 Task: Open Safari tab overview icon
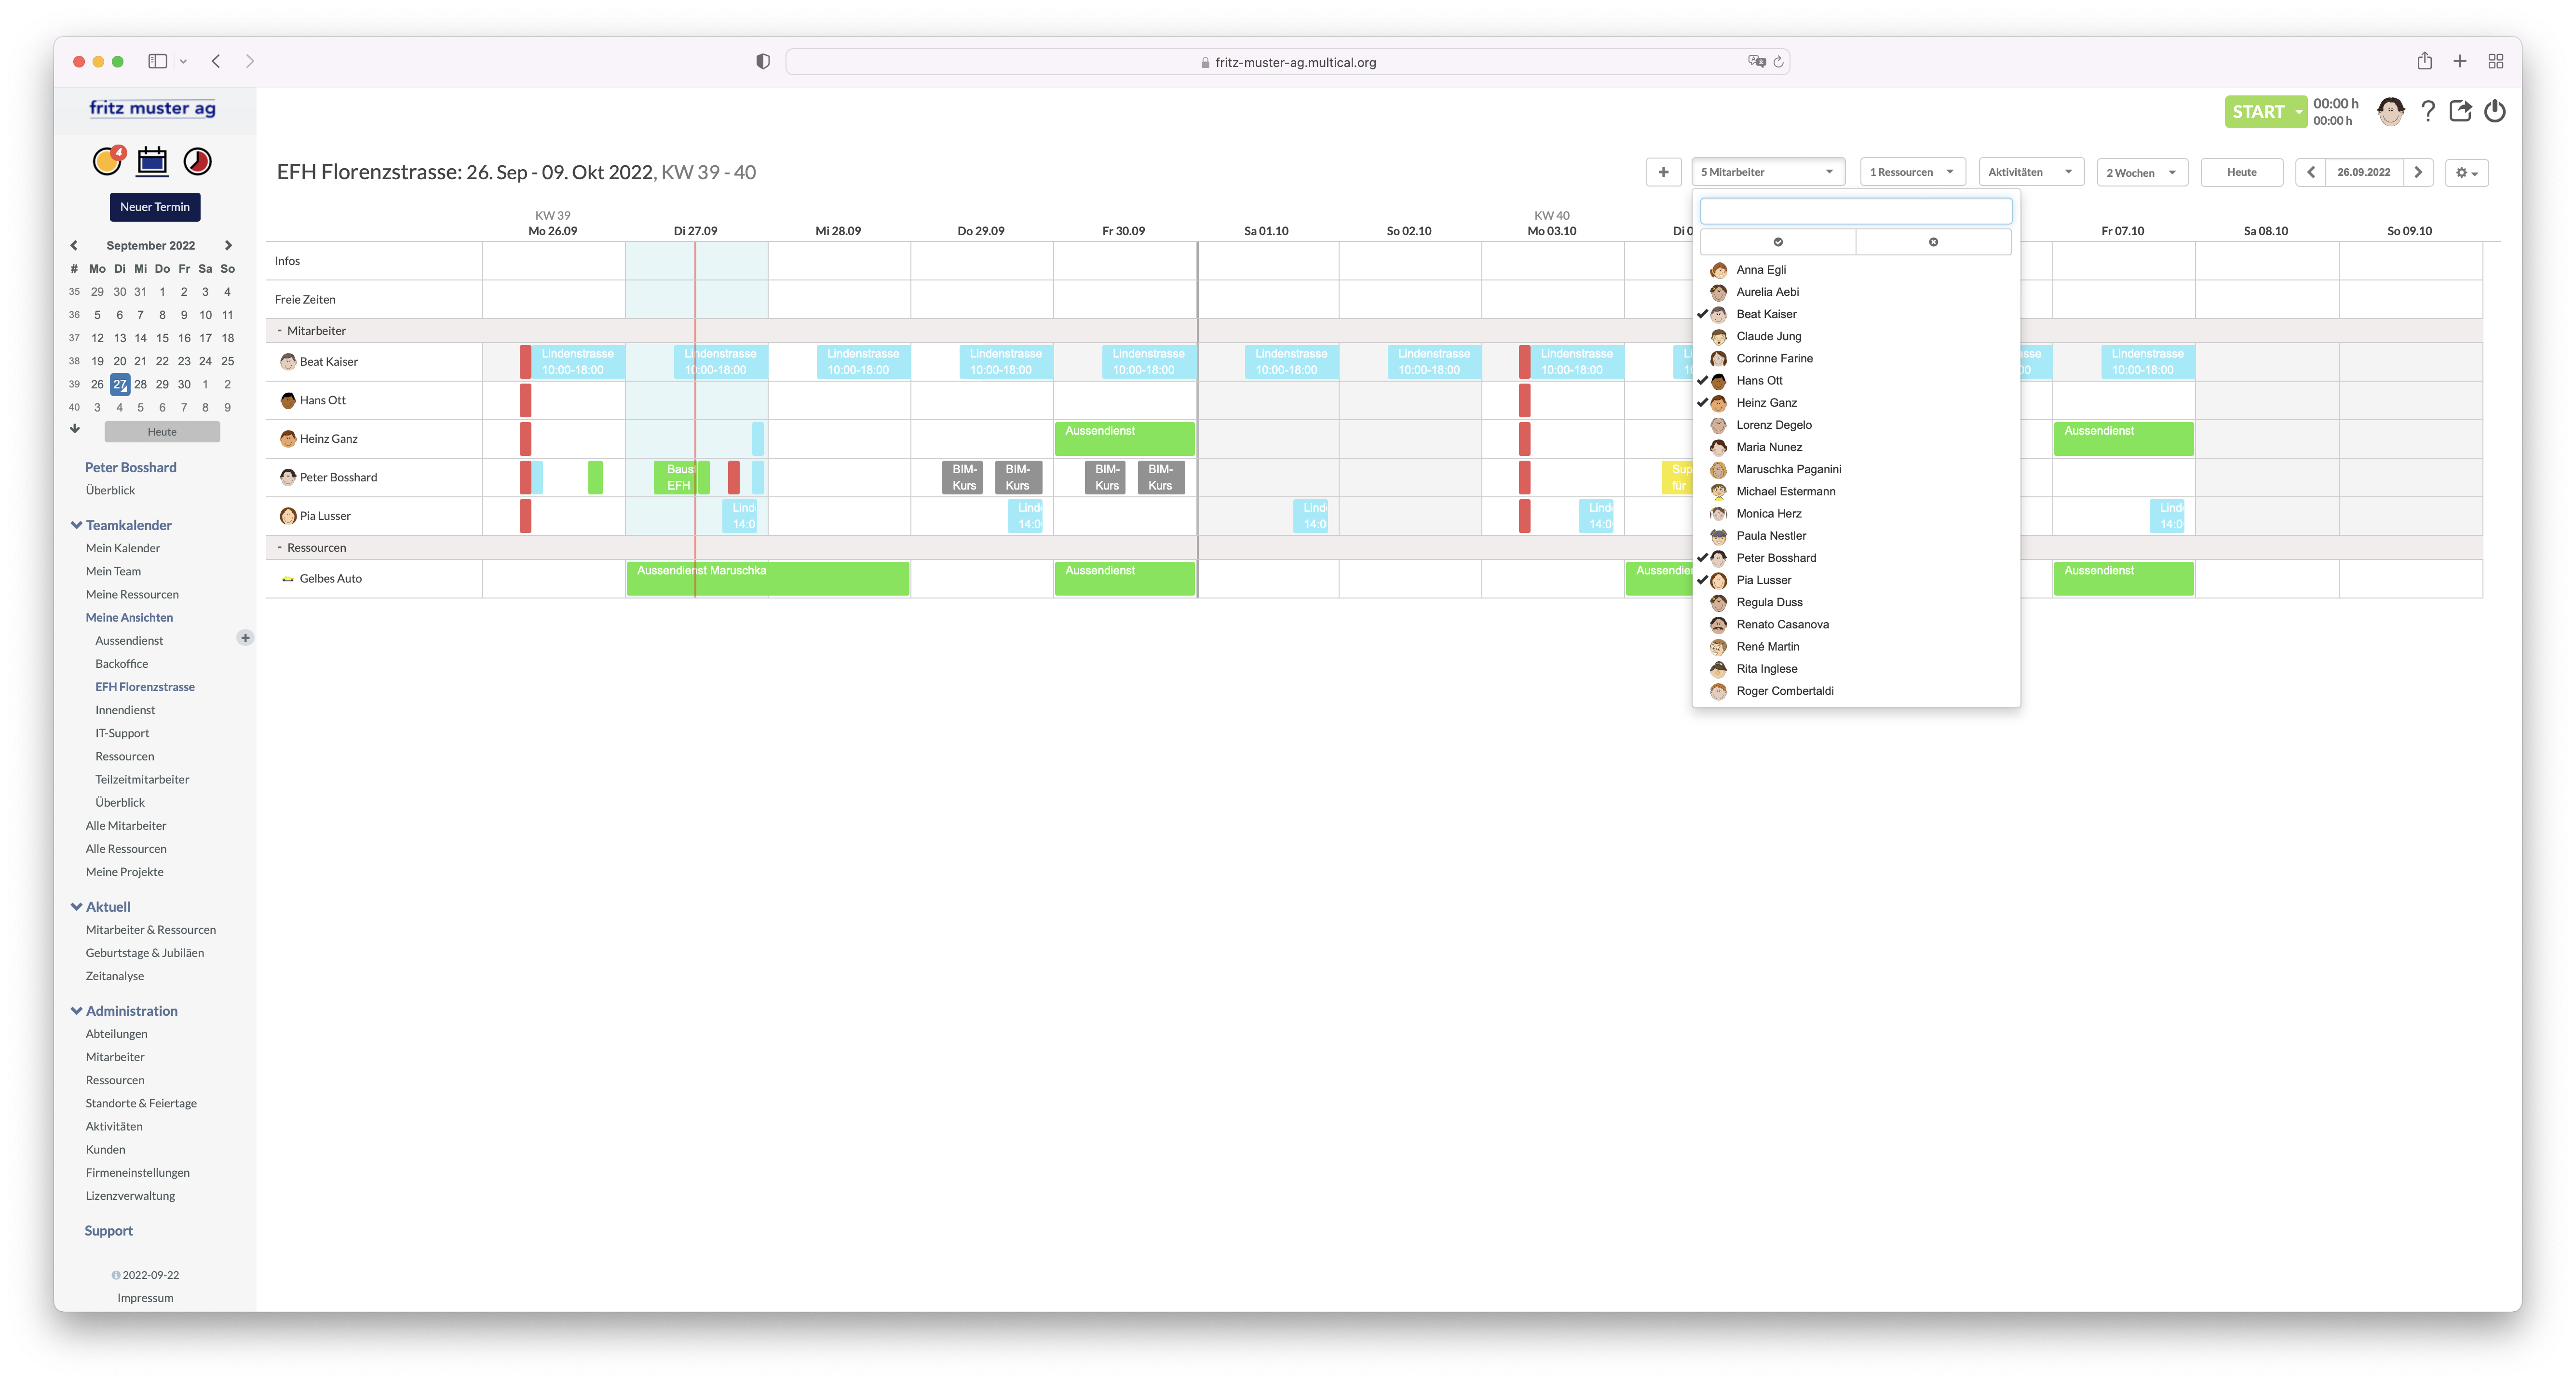(2495, 61)
